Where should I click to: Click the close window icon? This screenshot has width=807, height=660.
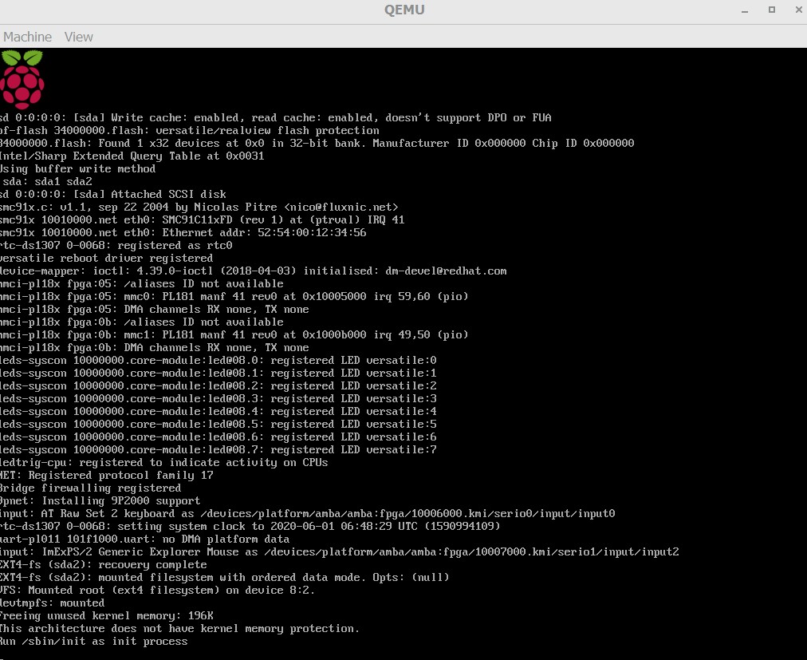798,10
